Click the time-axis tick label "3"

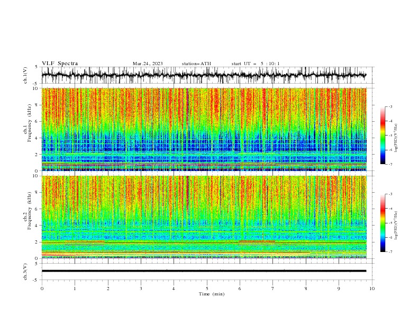pos(141,289)
